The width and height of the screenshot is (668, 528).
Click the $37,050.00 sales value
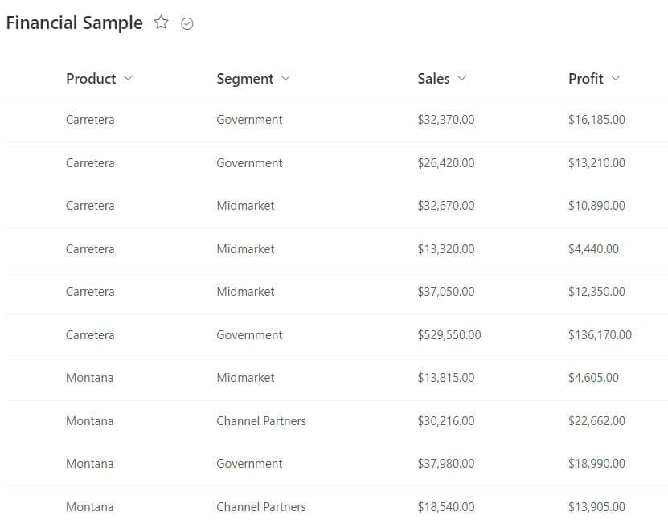(x=445, y=292)
